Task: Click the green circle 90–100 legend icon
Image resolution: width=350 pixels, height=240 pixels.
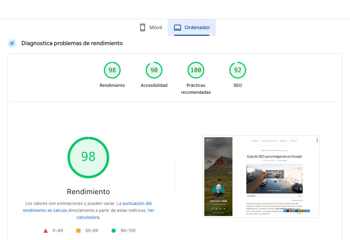Action: point(113,231)
